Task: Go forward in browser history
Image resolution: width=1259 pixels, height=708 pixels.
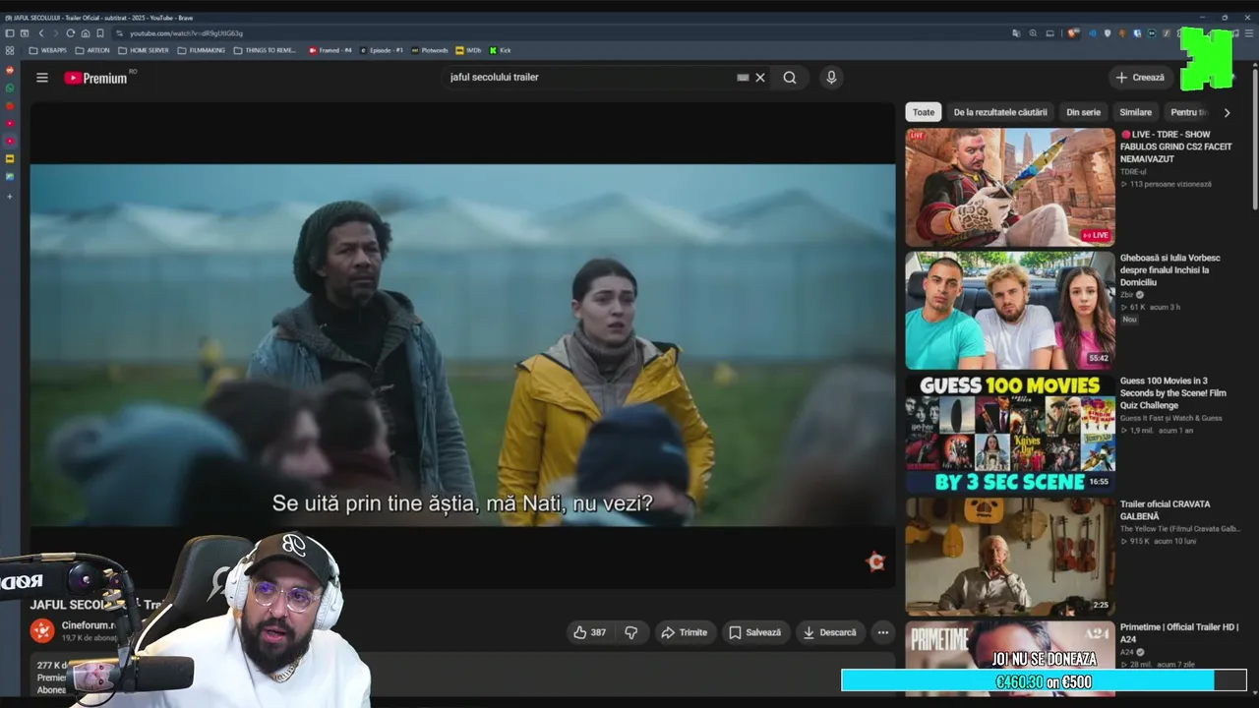Action: point(55,33)
